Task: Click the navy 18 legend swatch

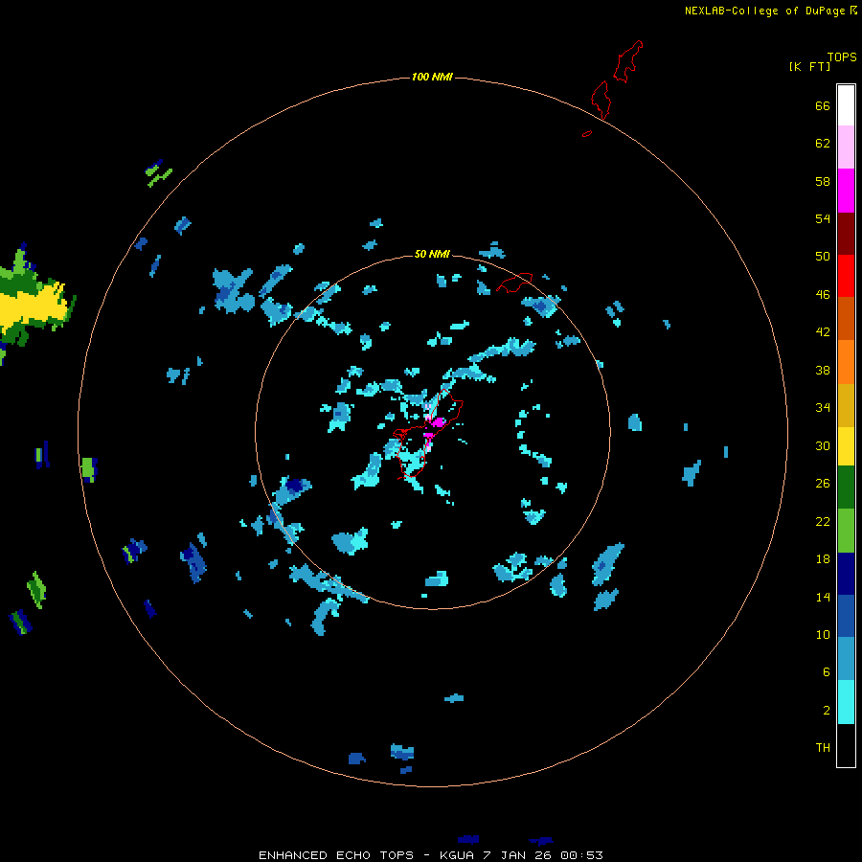Action: (846, 574)
